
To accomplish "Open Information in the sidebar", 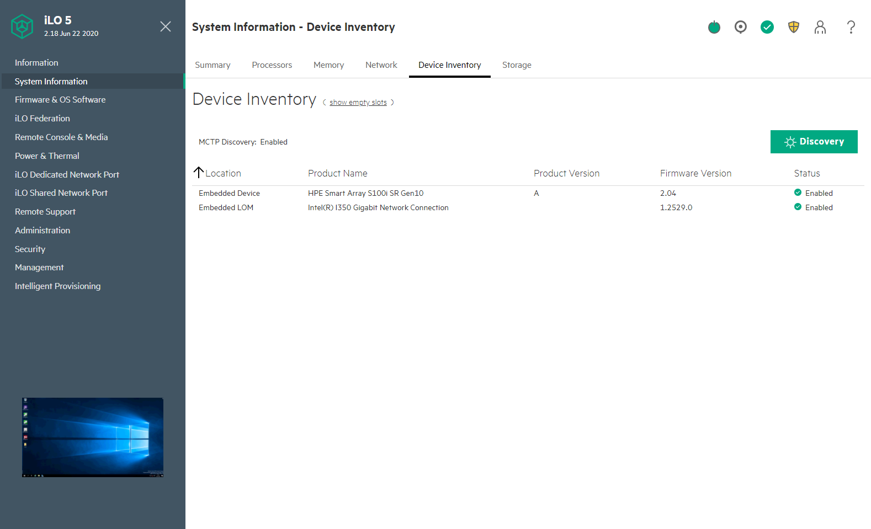I will tap(36, 63).
